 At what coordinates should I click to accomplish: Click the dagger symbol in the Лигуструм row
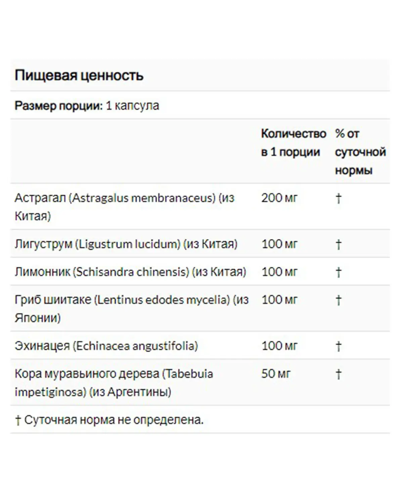tap(339, 244)
